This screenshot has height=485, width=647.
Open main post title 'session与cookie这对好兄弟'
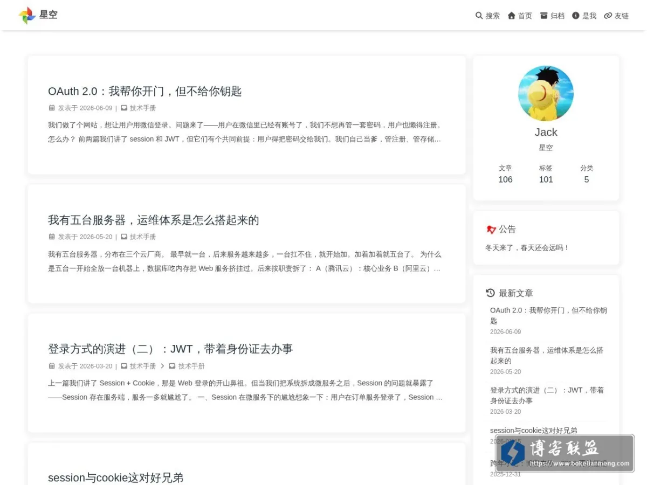pos(116,477)
